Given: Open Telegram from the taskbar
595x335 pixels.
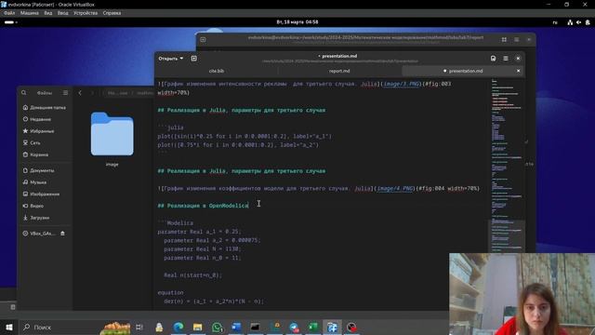Looking at the screenshot, I should pyautogui.click(x=294, y=327).
